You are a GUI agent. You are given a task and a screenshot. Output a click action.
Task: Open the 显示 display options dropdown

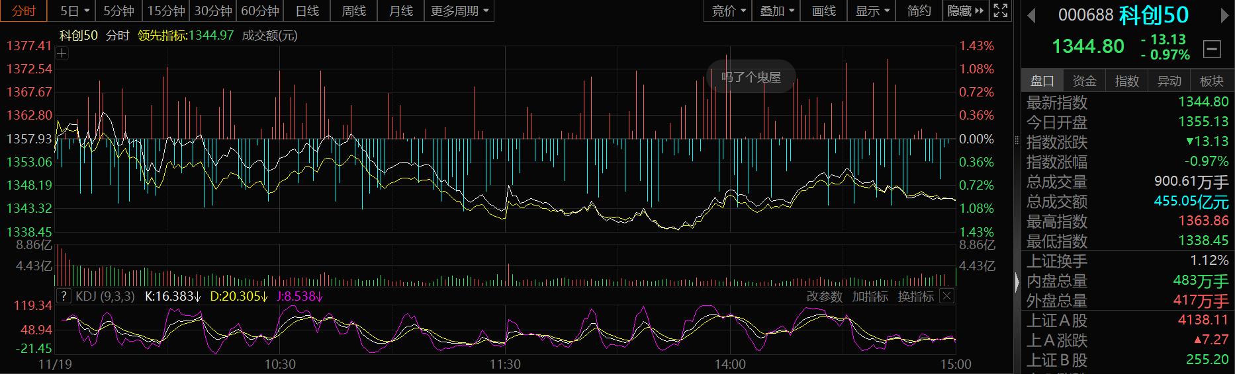pyautogui.click(x=872, y=11)
